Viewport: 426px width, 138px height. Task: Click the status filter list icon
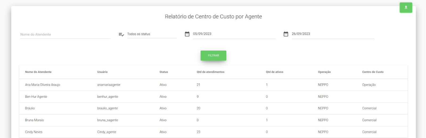121,34
